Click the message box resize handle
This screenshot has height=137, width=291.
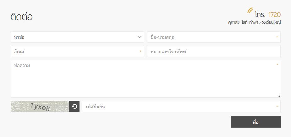pos(279,95)
